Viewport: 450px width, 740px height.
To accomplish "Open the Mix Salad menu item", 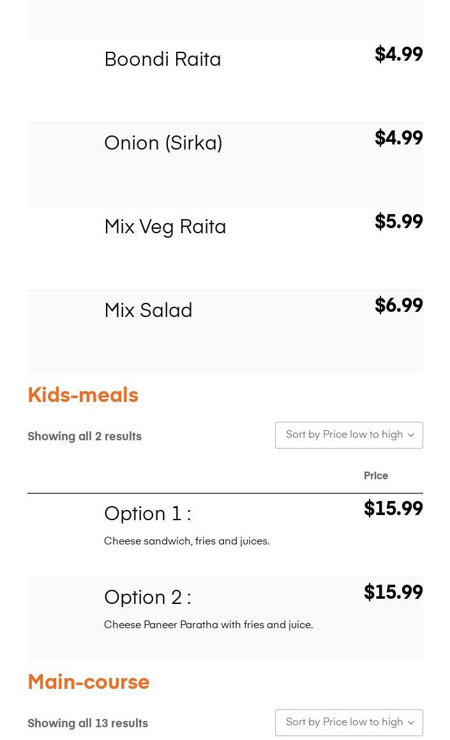I will click(148, 311).
